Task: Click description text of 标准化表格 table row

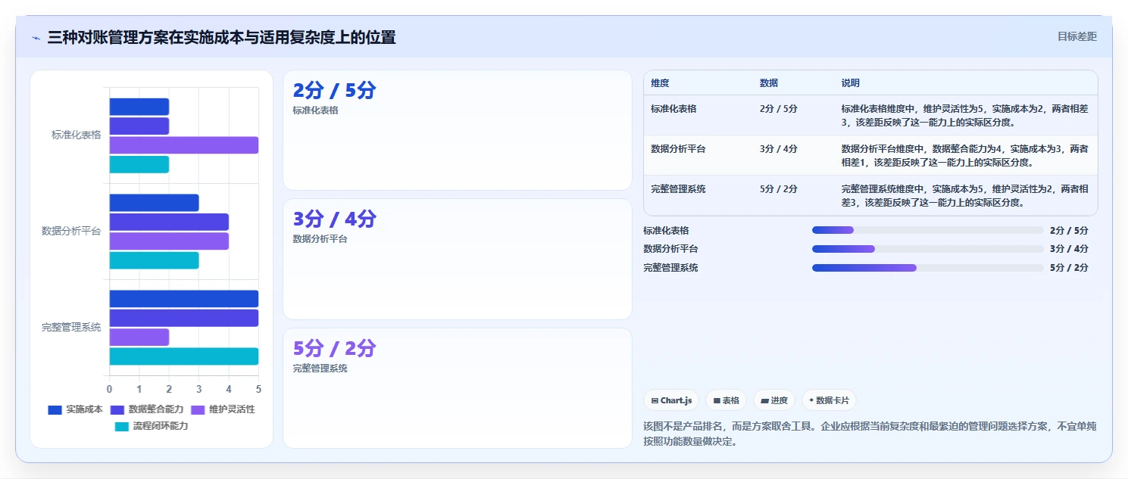Action: 964,115
